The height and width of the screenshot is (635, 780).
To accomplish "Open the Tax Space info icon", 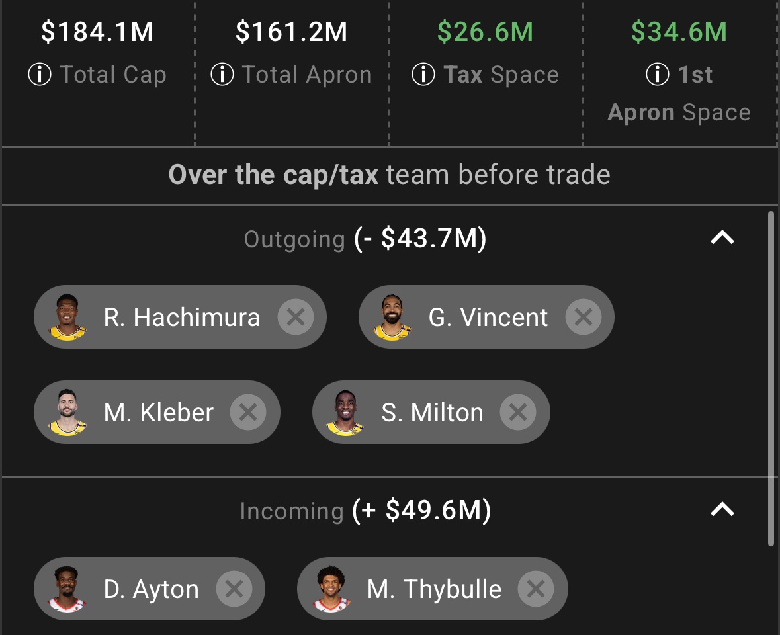I will 423,75.
